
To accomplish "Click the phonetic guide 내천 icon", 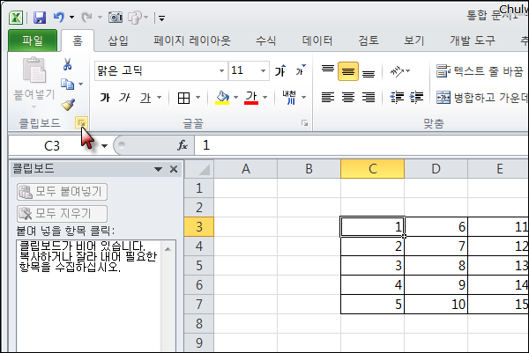I will (289, 98).
